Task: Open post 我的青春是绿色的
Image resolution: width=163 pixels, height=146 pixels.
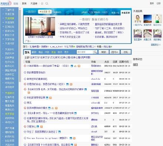Action: [36, 72]
